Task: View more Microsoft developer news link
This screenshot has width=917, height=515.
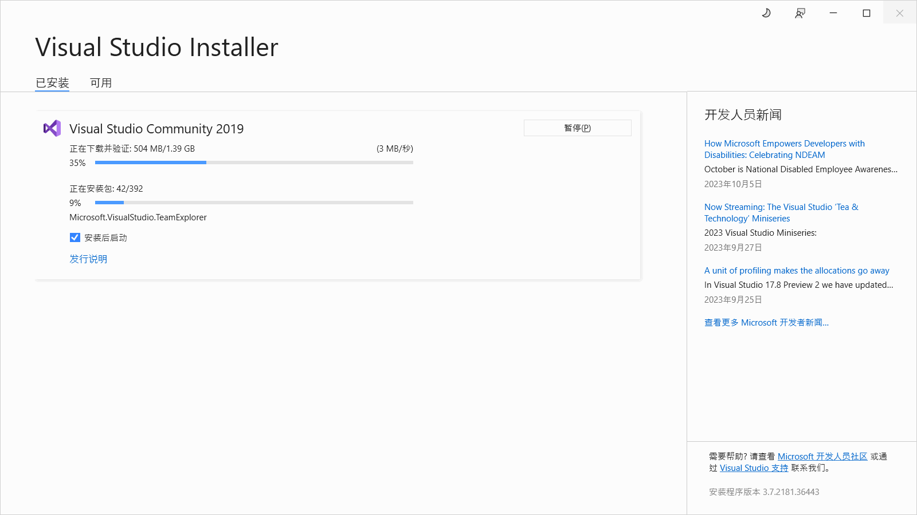Action: coord(766,323)
